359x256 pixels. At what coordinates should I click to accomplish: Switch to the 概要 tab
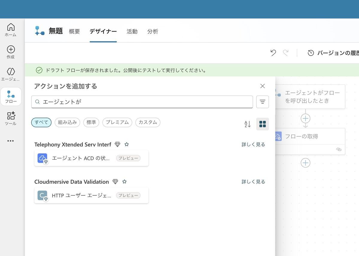74,31
